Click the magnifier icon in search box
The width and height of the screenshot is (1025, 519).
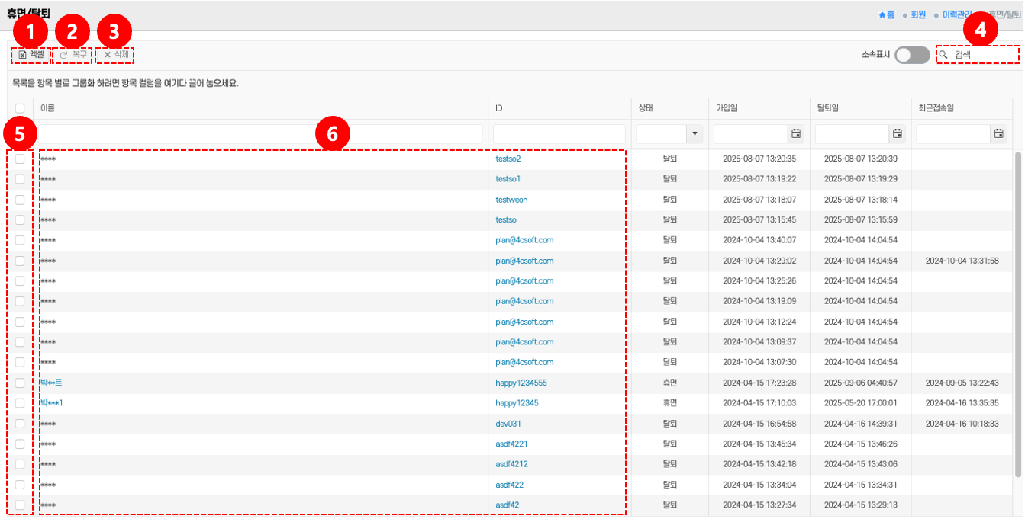pos(944,55)
